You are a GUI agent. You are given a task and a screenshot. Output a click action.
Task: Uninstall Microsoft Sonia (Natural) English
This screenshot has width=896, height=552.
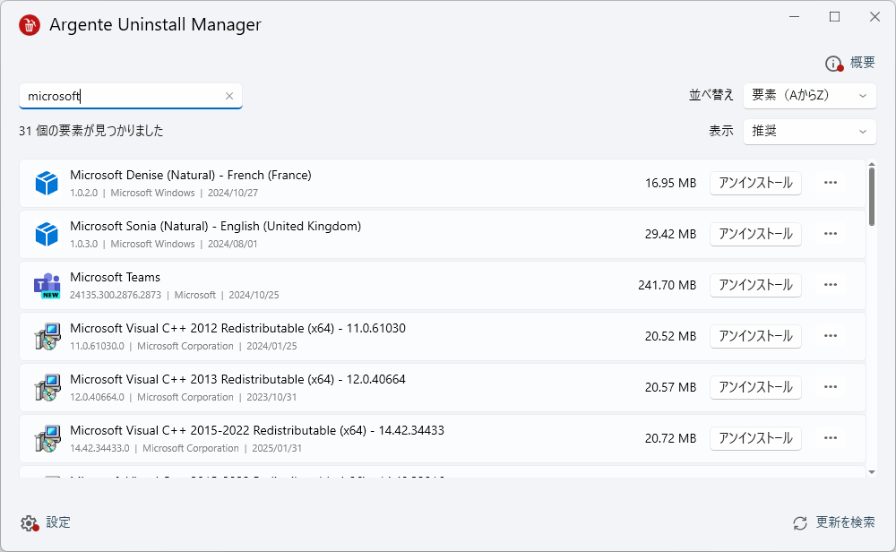pos(755,234)
